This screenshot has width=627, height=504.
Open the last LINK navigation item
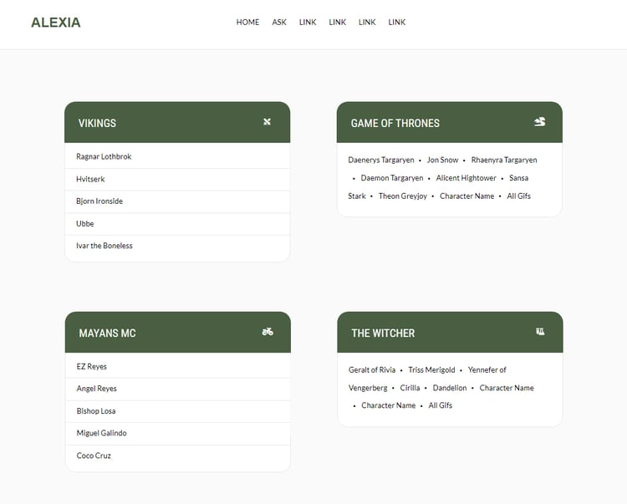[x=396, y=23]
